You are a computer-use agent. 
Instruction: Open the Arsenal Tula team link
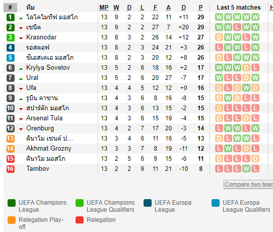[44, 118]
